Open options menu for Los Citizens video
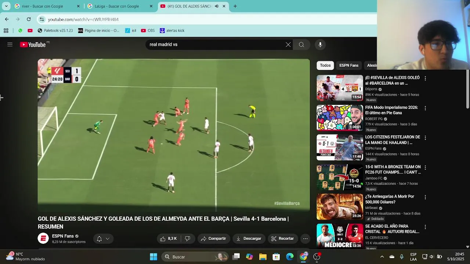Image resolution: width=470 pixels, height=264 pixels. (x=425, y=138)
